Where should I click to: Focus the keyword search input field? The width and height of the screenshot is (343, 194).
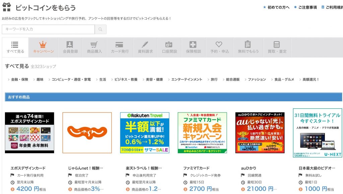[48, 29]
